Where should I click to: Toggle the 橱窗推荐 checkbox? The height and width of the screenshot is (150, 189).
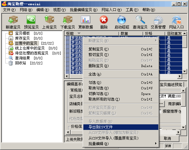[x=160, y=111]
